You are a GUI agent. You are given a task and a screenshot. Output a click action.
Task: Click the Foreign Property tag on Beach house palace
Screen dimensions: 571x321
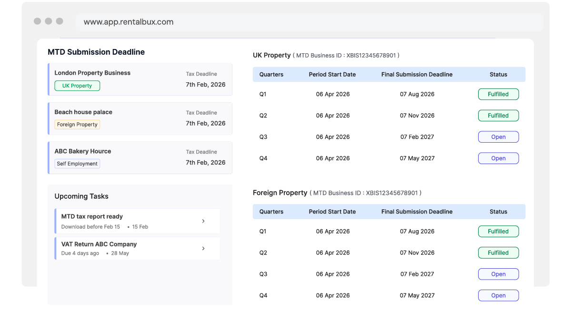tap(77, 124)
